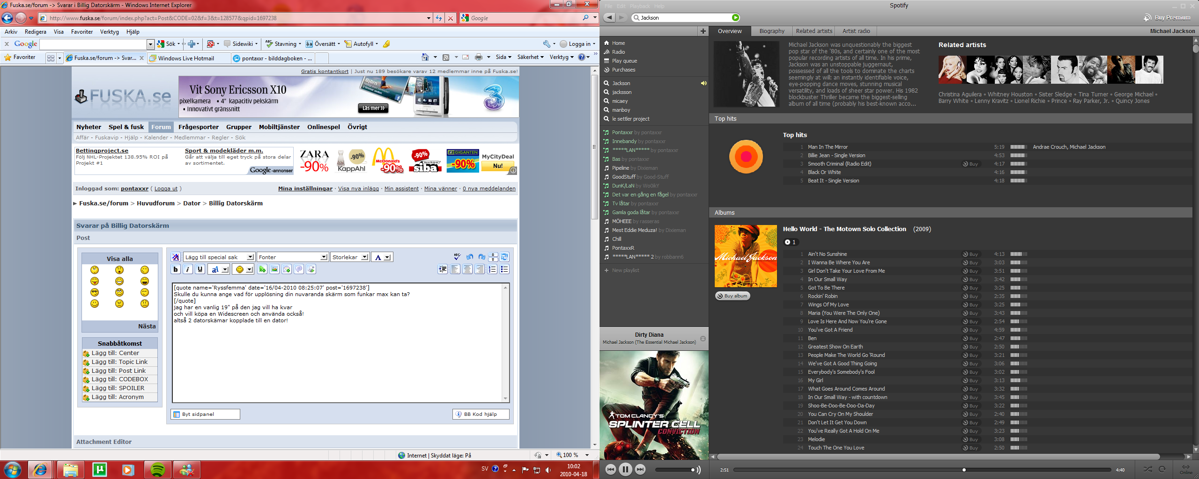Align text left in forum editor
This screenshot has height=479, width=1199.
455,269
